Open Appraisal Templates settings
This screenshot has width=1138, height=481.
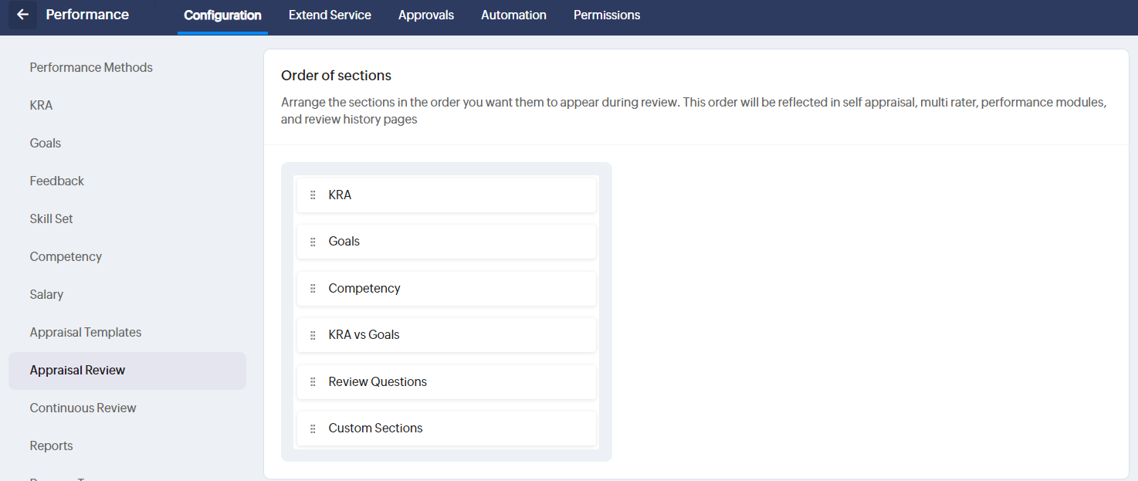tap(86, 332)
